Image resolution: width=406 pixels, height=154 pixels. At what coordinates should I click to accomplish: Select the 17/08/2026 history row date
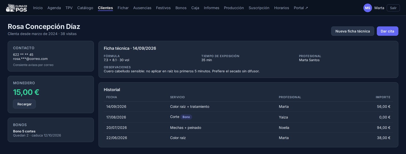pos(116,117)
